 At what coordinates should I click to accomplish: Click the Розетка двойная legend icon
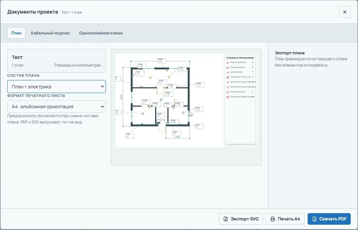[228, 68]
